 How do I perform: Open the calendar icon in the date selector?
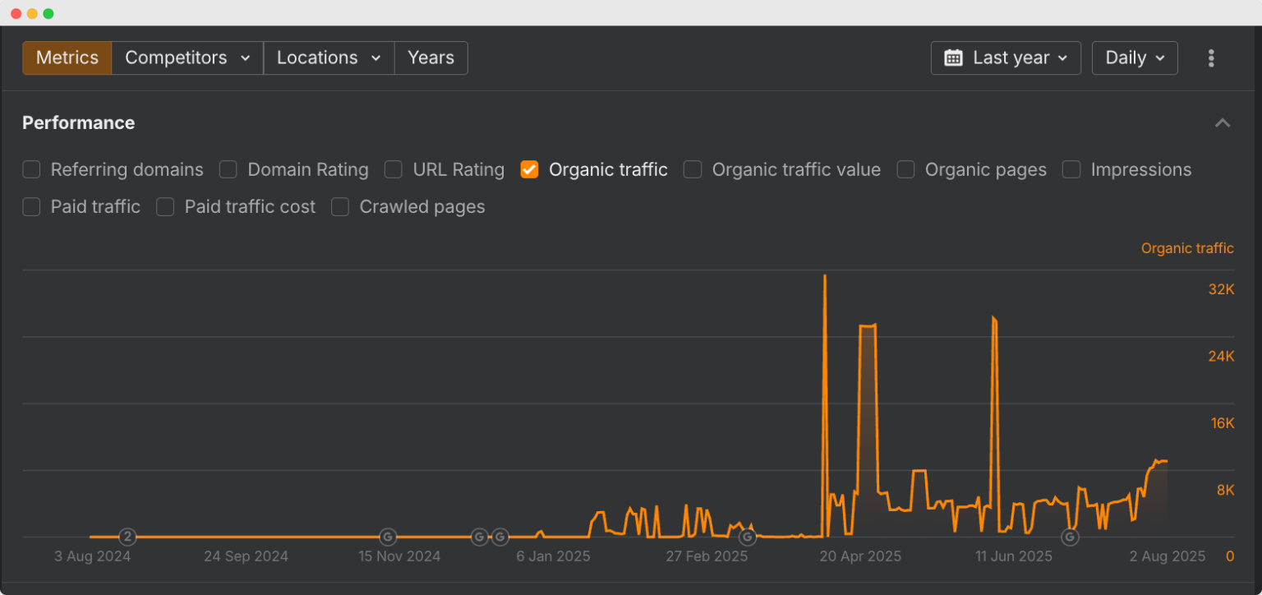952,58
